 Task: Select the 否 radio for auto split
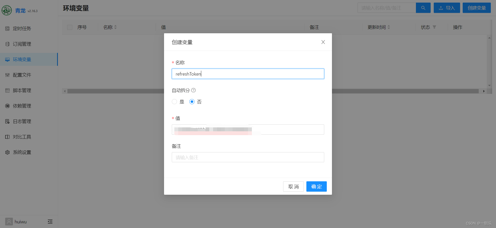pos(192,102)
